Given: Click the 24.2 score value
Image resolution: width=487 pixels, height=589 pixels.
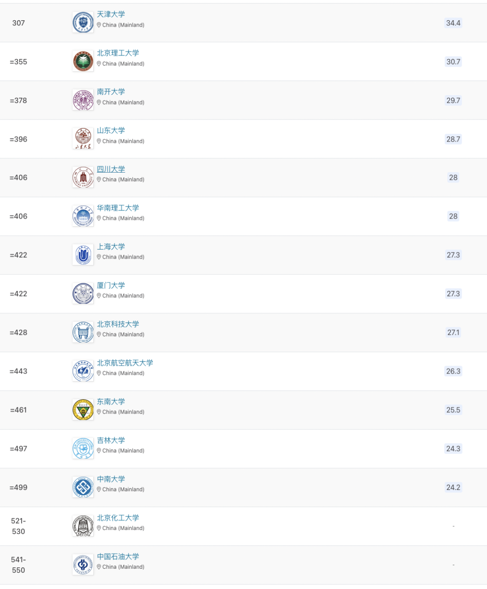Looking at the screenshot, I should [453, 488].
